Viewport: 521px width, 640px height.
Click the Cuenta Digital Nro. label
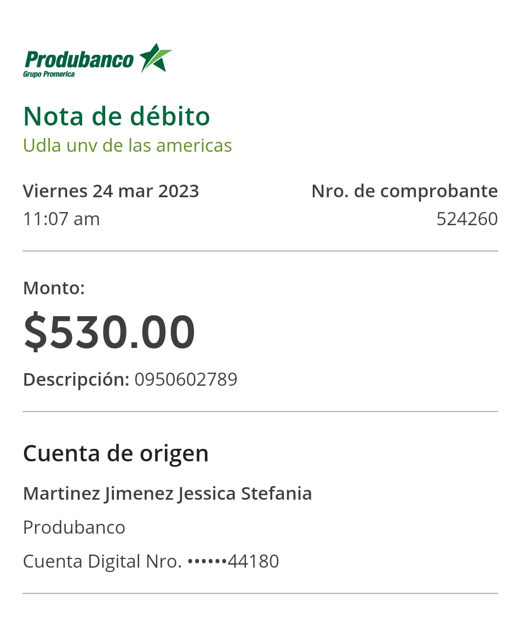pos(102,562)
